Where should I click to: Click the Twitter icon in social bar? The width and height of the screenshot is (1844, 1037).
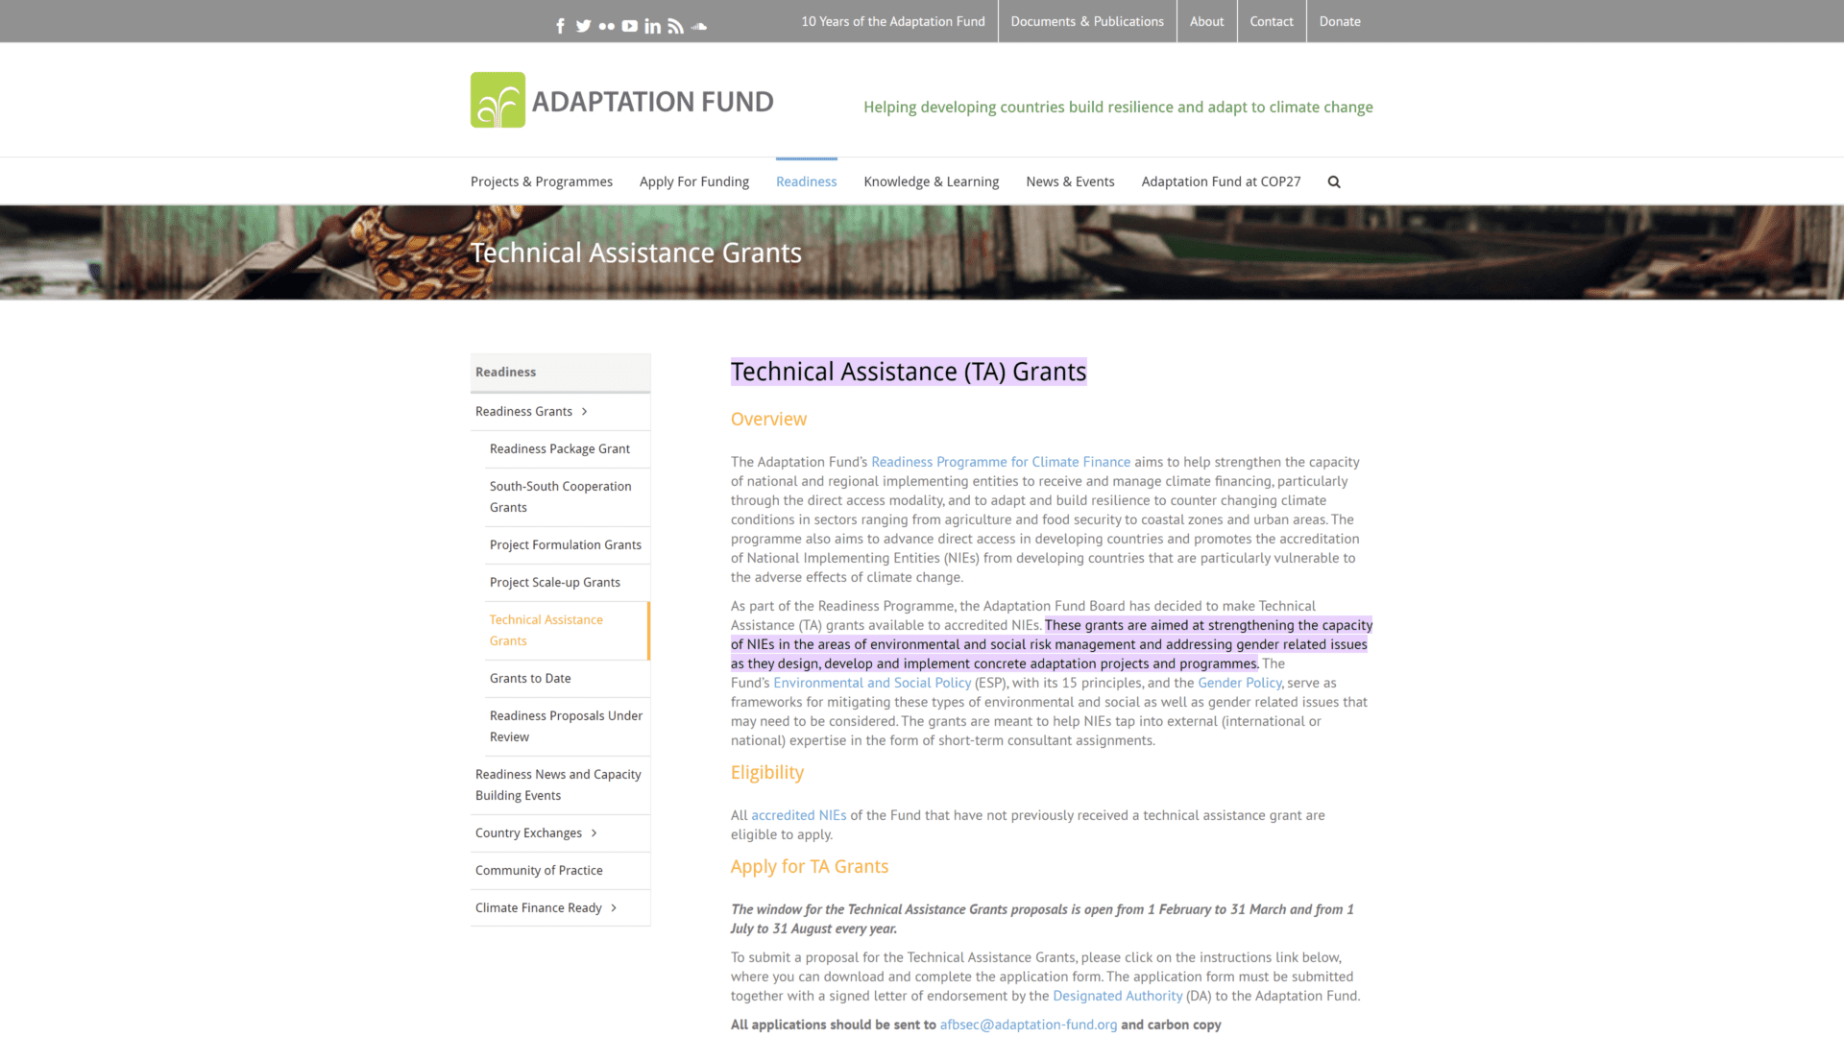pyautogui.click(x=583, y=25)
